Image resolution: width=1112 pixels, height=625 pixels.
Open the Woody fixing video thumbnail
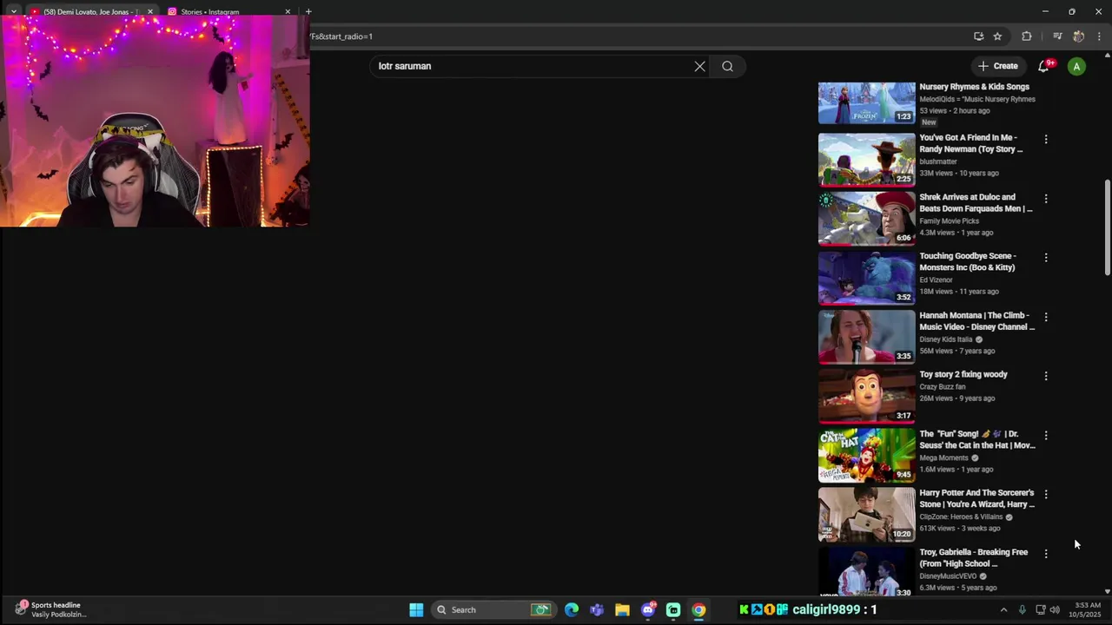point(866,396)
